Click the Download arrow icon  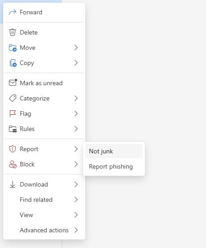click(13, 184)
